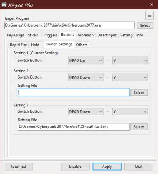Switch to the KeyAssign tab

click(x=16, y=35)
